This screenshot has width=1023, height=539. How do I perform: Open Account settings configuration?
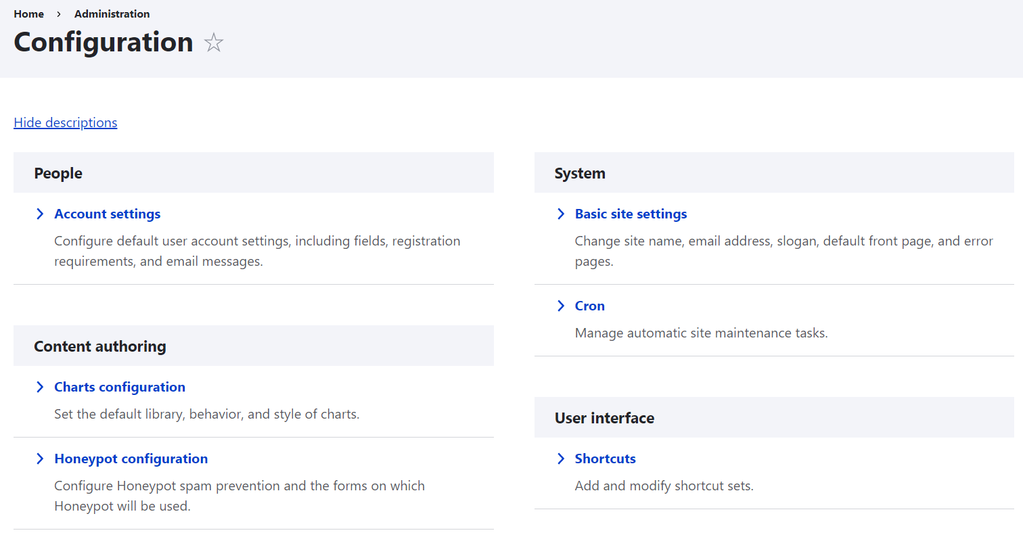[107, 214]
